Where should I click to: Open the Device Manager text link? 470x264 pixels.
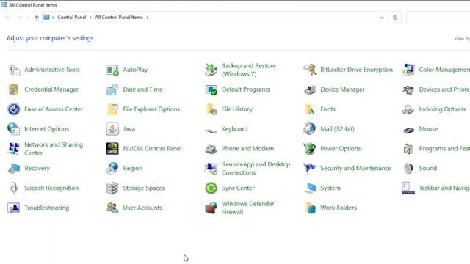342,89
